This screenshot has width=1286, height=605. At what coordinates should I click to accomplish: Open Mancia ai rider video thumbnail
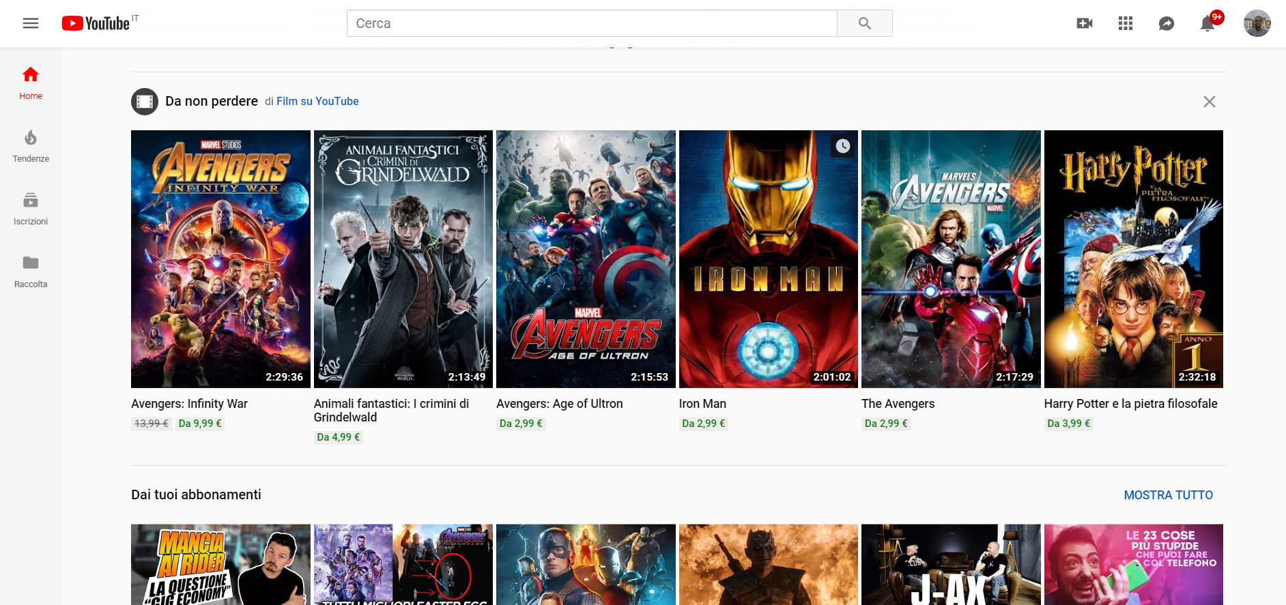tap(220, 565)
